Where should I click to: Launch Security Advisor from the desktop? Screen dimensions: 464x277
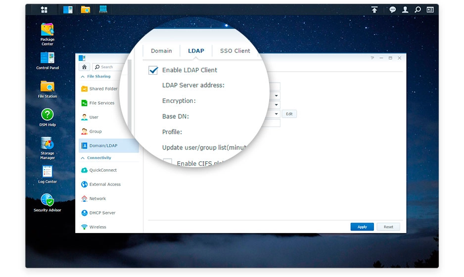47,203
